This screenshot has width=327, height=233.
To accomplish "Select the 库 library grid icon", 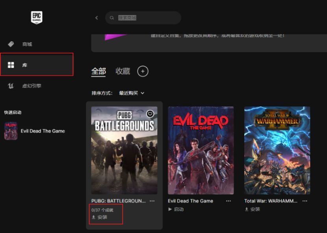I will pyautogui.click(x=11, y=65).
